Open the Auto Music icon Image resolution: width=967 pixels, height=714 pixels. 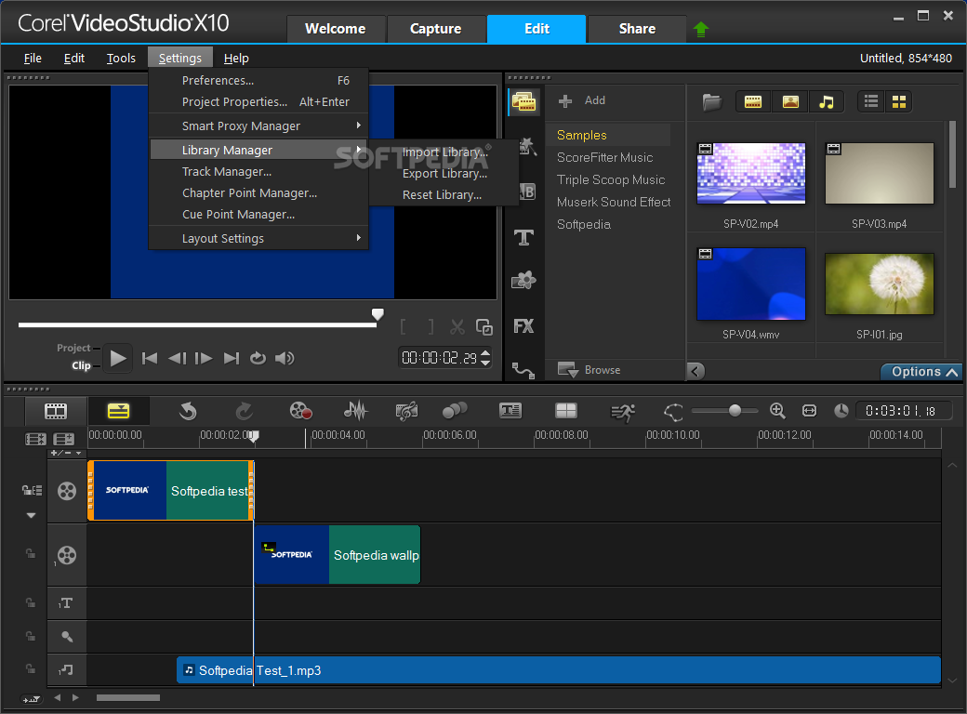click(406, 411)
